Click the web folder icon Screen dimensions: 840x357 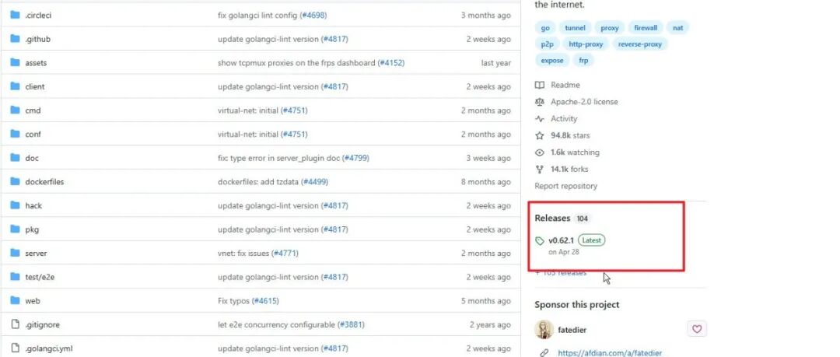(15, 300)
